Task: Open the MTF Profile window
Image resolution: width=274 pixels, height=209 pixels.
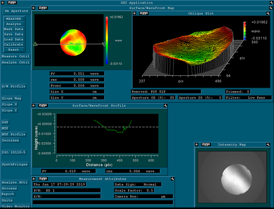Action: point(14,134)
